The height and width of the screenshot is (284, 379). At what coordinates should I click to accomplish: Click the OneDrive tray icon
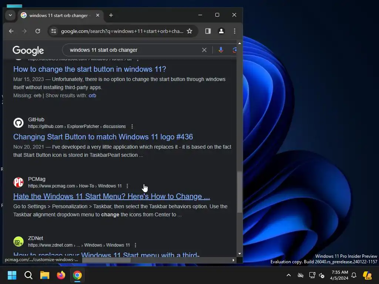[x=301, y=275]
